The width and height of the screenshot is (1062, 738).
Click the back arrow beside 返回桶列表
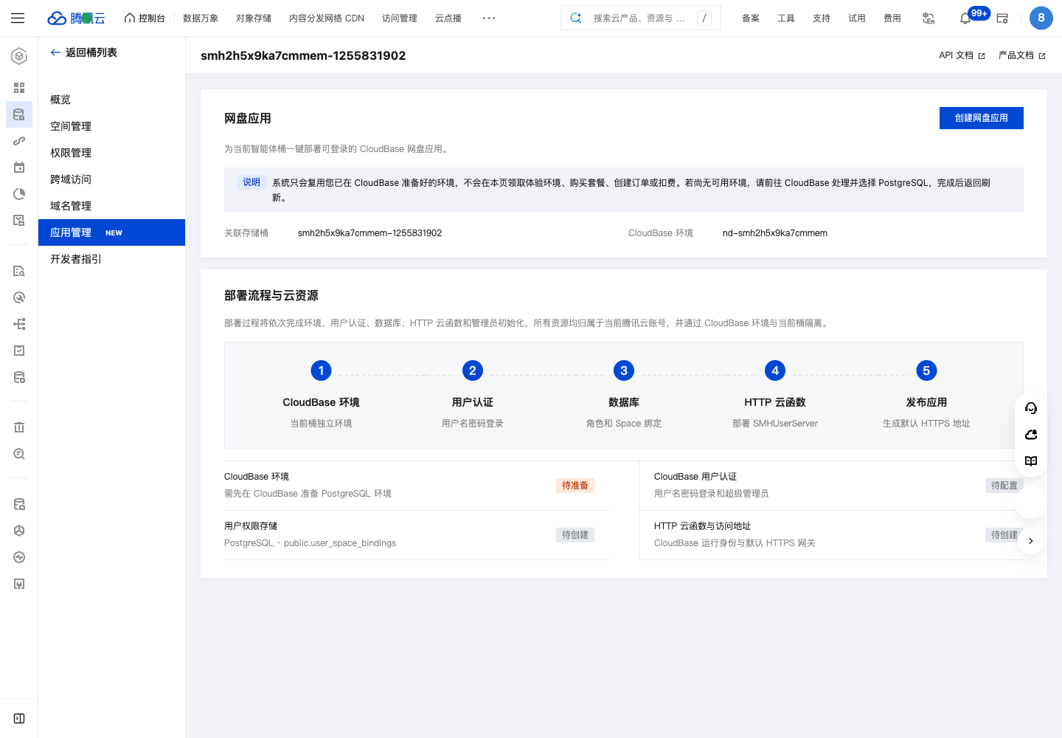click(55, 52)
